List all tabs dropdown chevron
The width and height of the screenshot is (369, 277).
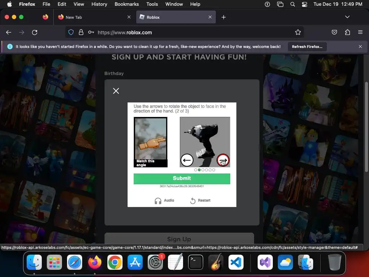pos(347,17)
